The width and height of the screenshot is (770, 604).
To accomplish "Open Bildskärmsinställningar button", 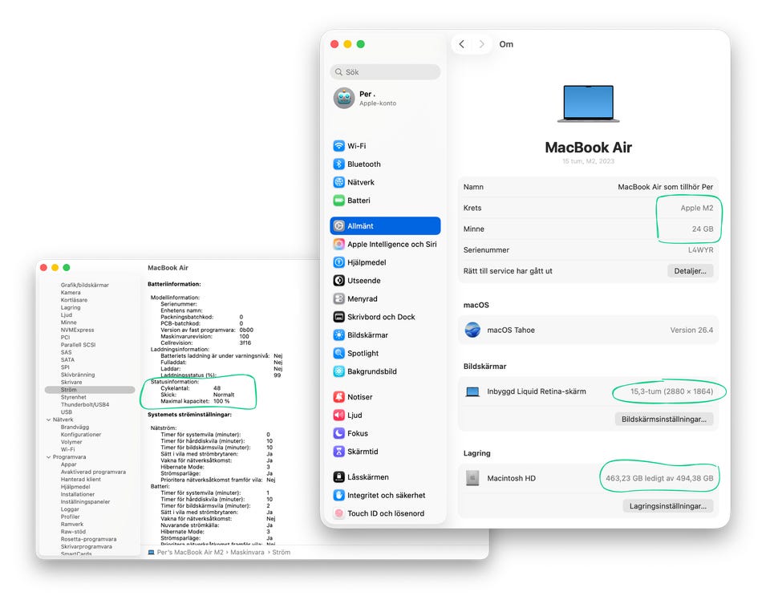I will [x=664, y=420].
